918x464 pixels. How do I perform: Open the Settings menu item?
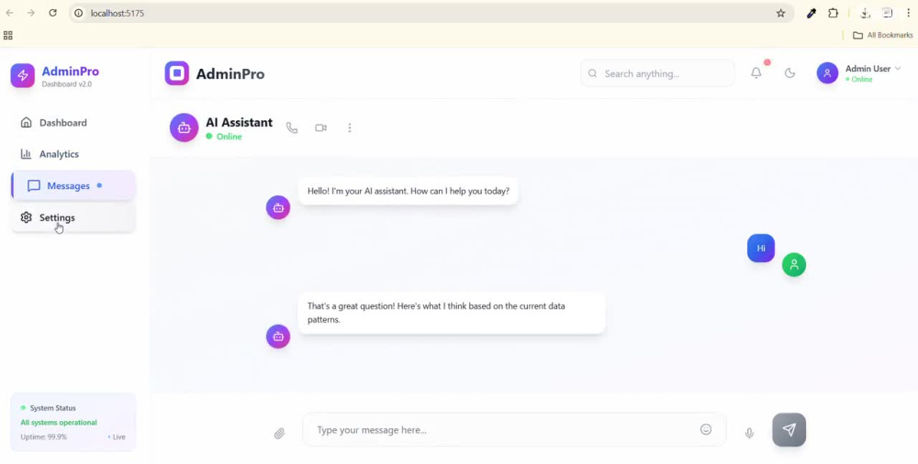pos(73,217)
